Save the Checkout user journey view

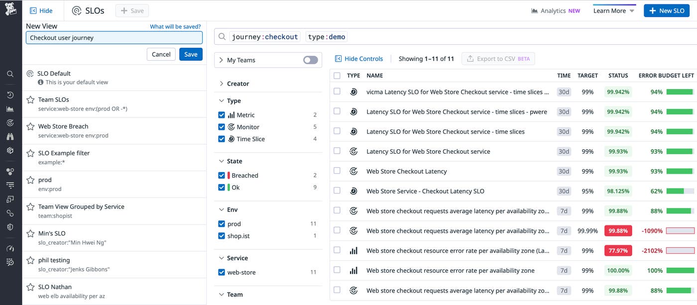pyautogui.click(x=191, y=54)
